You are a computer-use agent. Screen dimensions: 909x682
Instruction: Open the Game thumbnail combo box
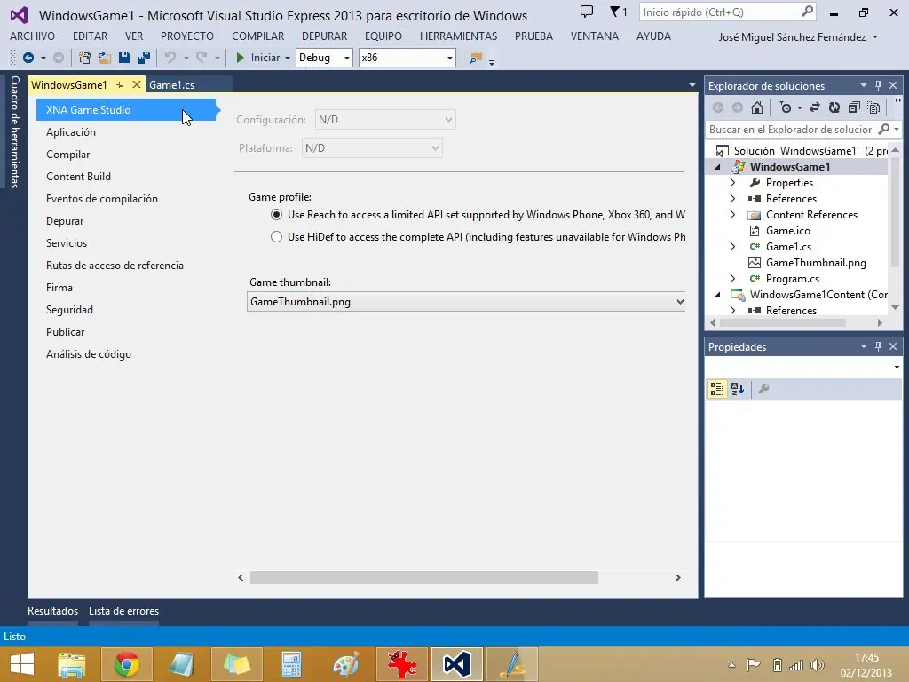(x=466, y=302)
